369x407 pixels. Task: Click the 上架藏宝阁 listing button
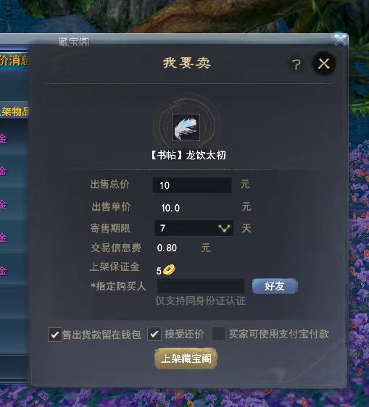tap(186, 358)
